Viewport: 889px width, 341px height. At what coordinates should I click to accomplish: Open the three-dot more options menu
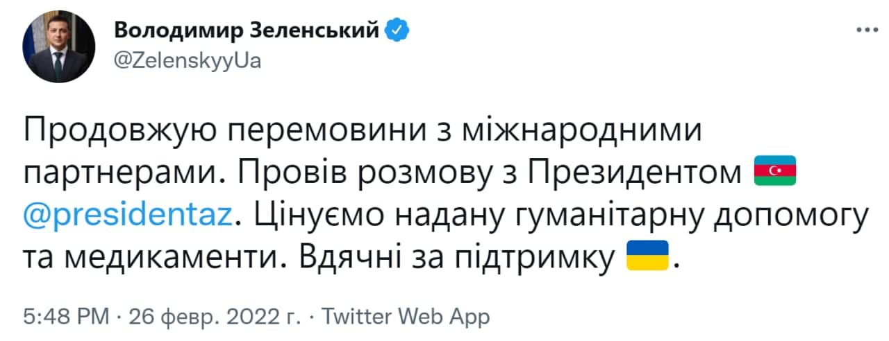coord(867,31)
